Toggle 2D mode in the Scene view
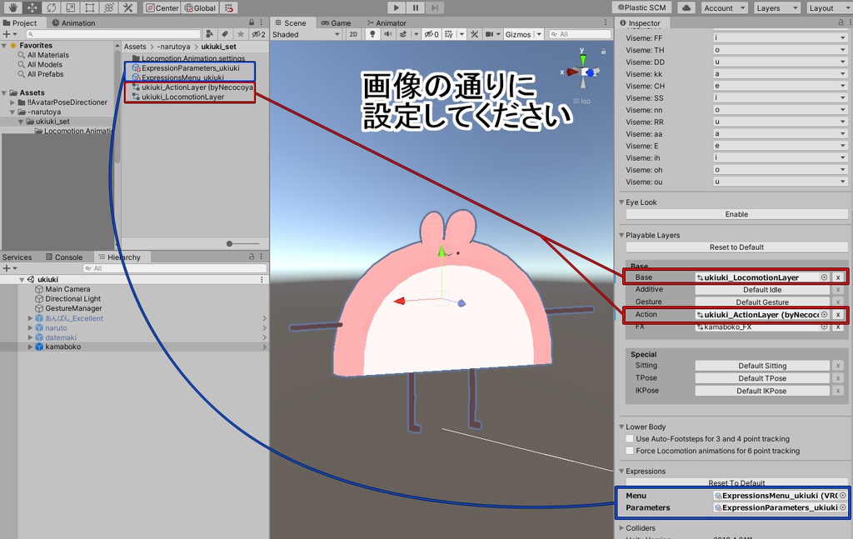The width and height of the screenshot is (853, 539). 353,34
